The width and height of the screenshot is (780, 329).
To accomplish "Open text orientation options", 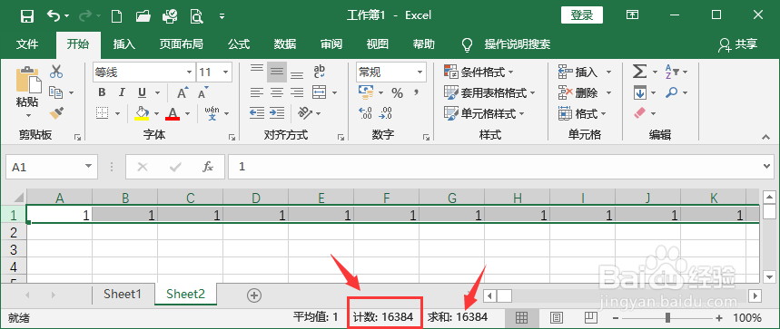I will click(304, 113).
